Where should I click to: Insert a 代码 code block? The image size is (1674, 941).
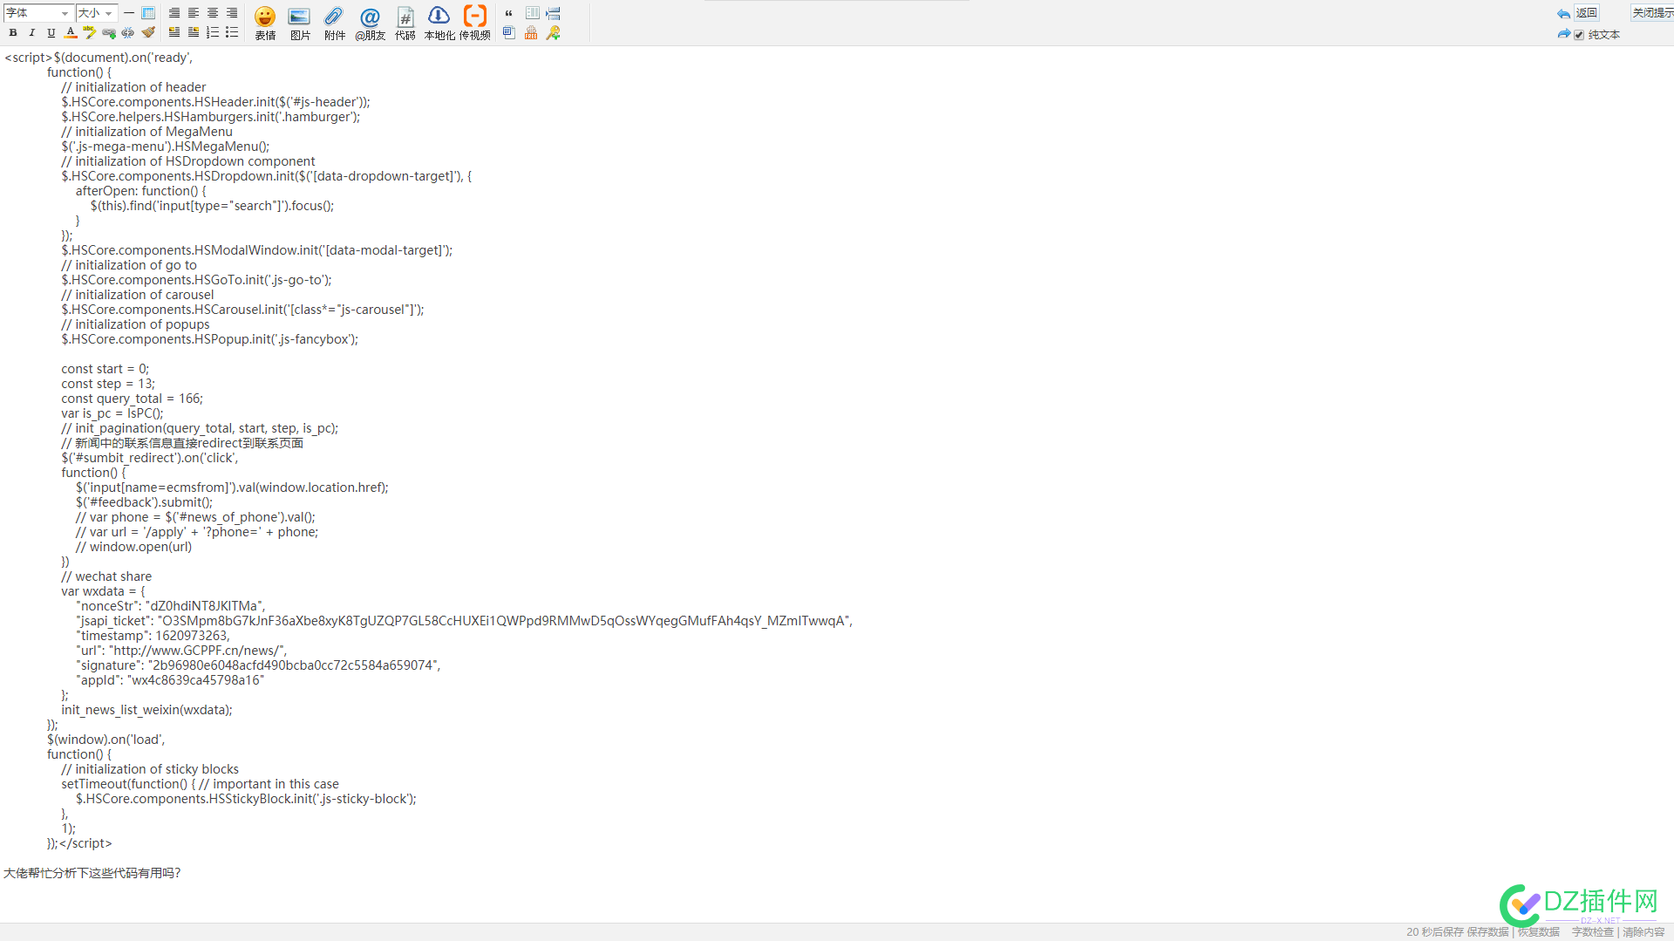[405, 23]
